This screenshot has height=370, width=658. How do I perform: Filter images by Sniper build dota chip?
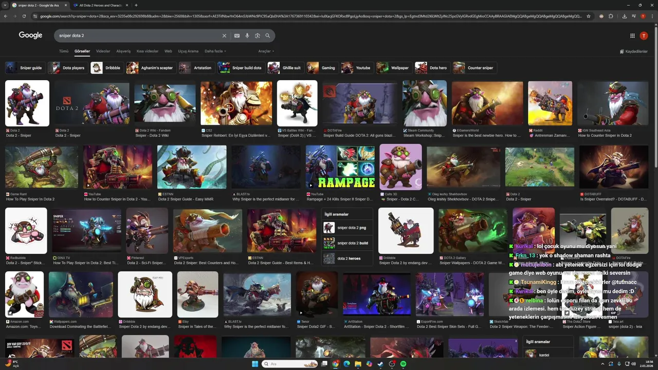240,68
